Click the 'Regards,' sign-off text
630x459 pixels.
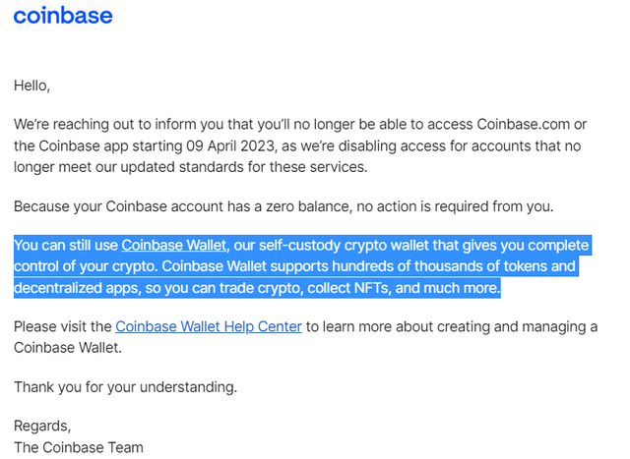42,427
